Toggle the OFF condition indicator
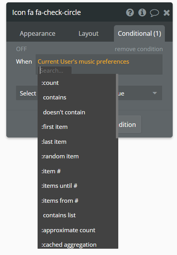The width and height of the screenshot is (177, 255). click(22, 49)
